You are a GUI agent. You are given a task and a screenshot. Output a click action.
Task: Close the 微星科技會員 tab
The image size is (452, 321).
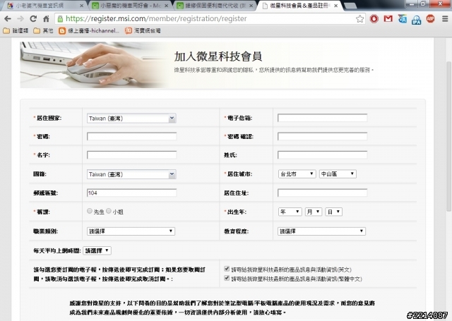tap(336, 6)
